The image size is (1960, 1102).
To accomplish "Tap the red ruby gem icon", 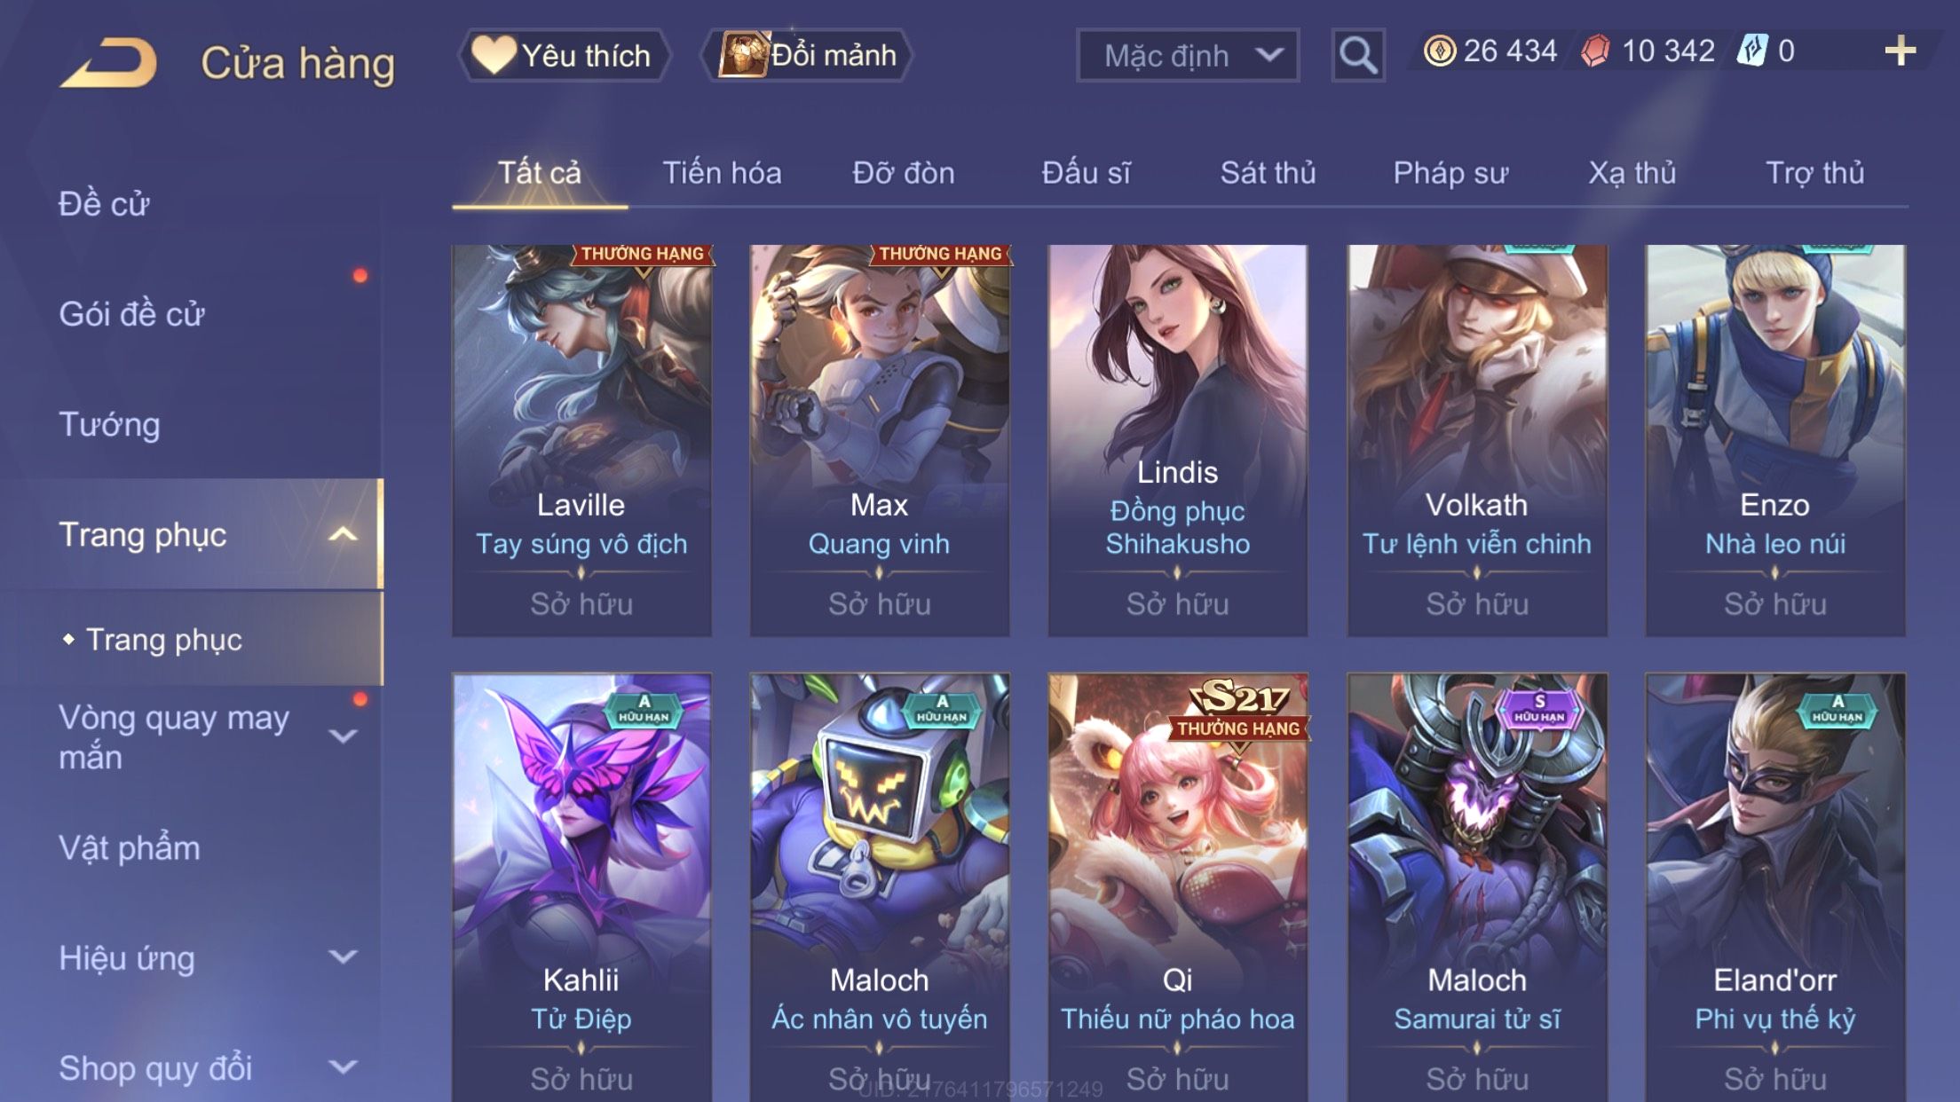I will 1595,51.
